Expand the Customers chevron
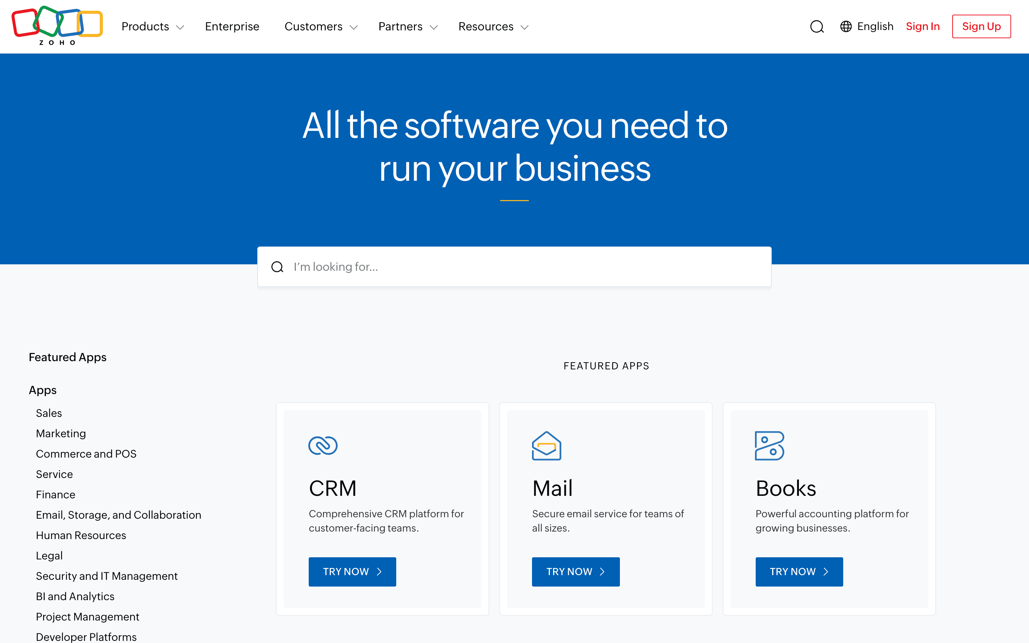The image size is (1029, 643). 354,27
